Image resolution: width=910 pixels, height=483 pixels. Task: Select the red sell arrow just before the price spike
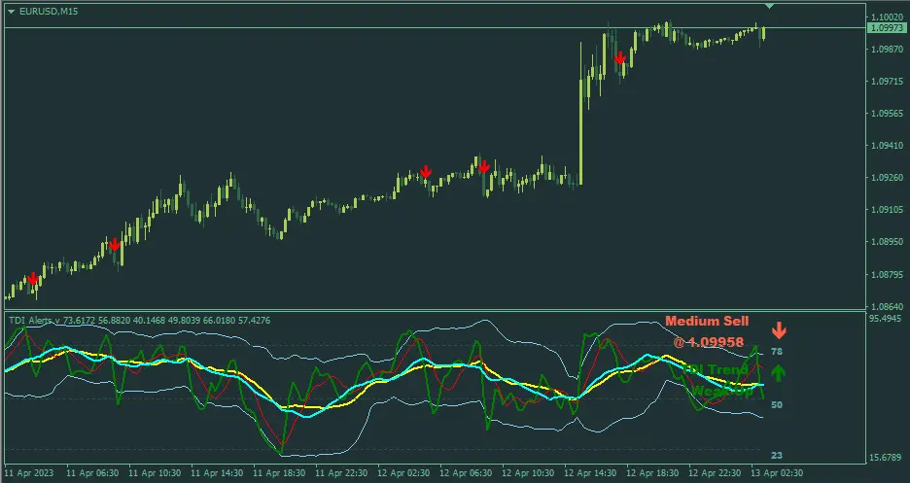click(483, 167)
